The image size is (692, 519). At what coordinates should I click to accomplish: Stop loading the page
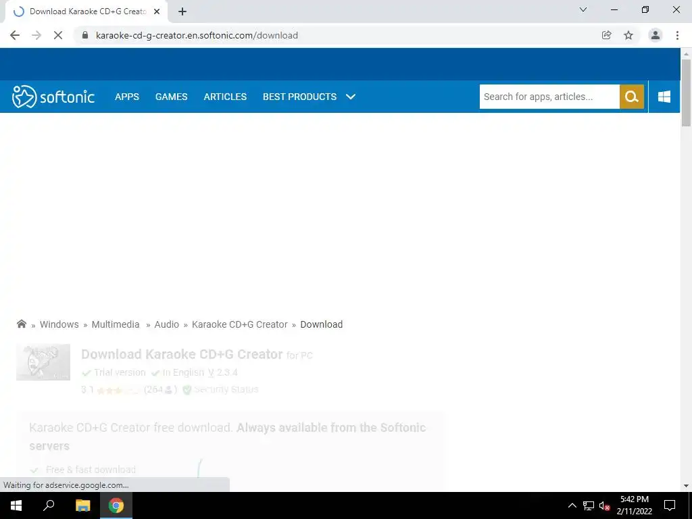(x=58, y=35)
